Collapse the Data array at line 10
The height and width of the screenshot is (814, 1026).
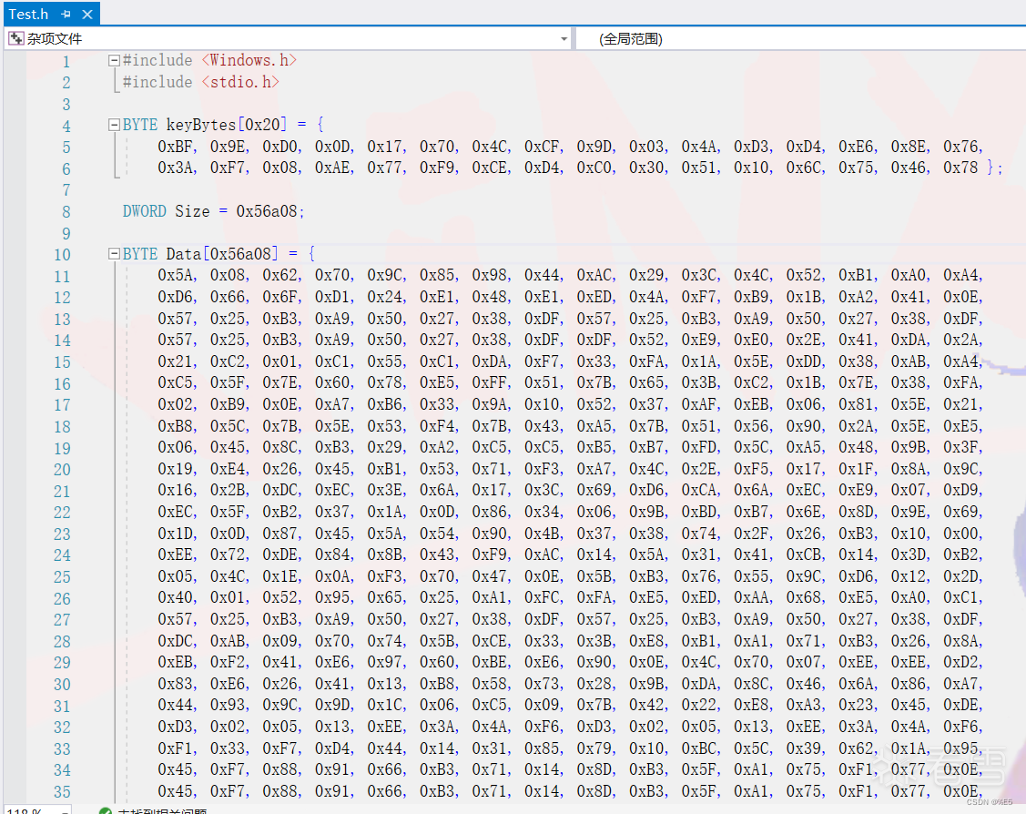[114, 254]
